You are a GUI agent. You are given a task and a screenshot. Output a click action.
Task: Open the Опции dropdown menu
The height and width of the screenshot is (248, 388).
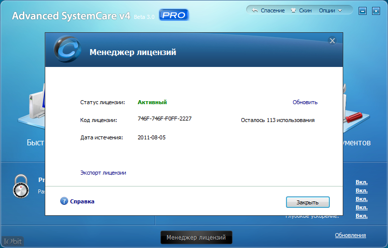point(330,10)
